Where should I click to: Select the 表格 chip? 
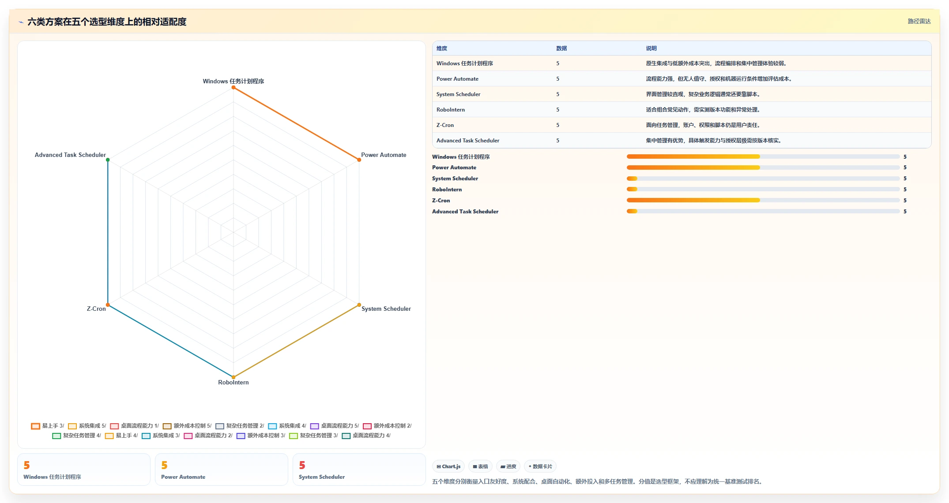coord(480,466)
